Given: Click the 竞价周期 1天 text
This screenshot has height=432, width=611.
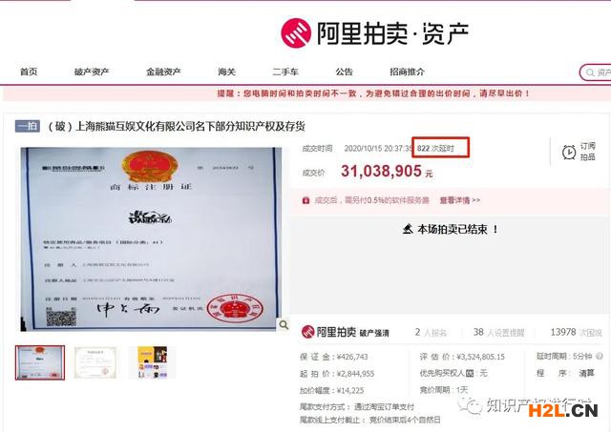Looking at the screenshot, I should point(443,390).
